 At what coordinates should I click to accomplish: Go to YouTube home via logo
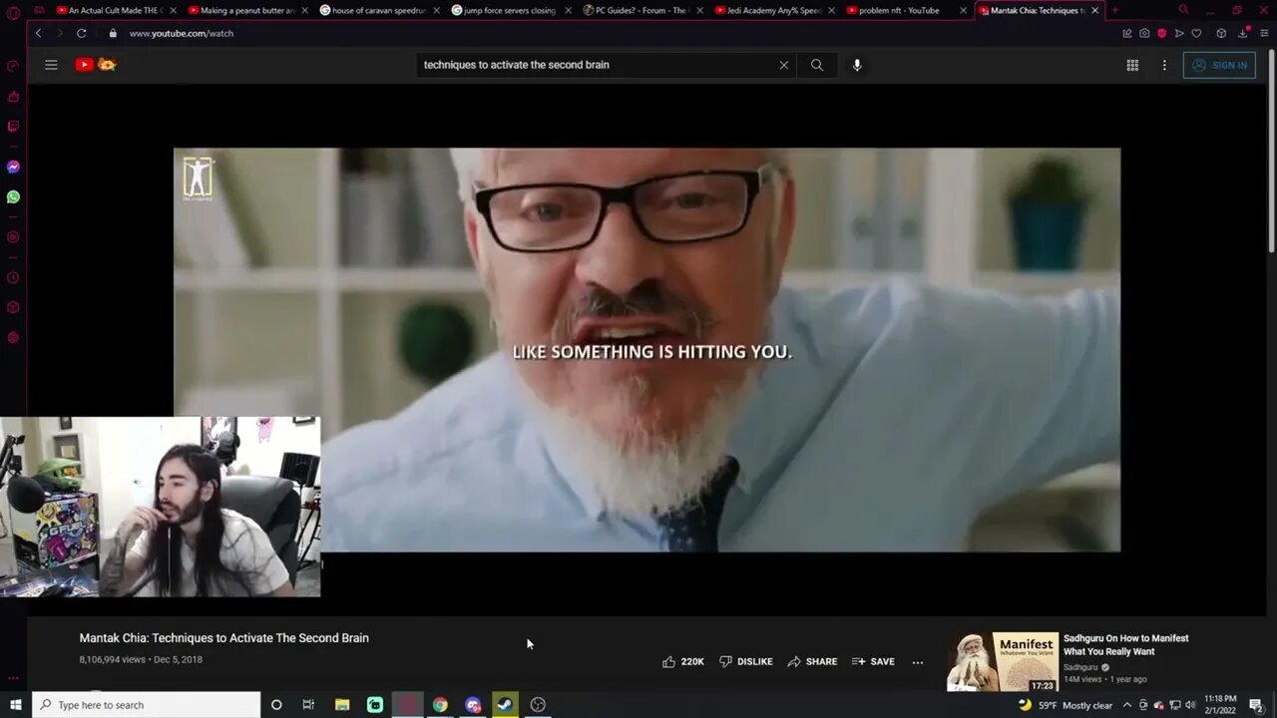96,65
